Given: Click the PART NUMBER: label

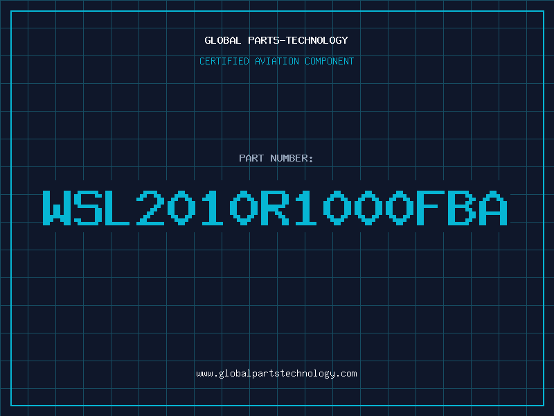Looking at the screenshot, I should pos(276,158).
